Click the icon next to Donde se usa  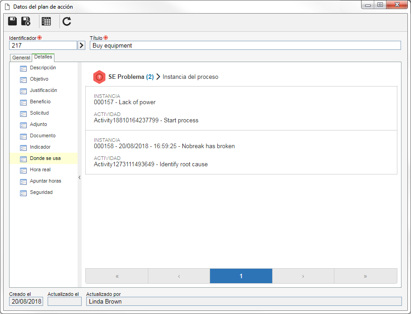pyautogui.click(x=23, y=159)
